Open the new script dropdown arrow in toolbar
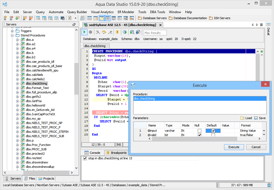 pyautogui.click(x=76, y=18)
